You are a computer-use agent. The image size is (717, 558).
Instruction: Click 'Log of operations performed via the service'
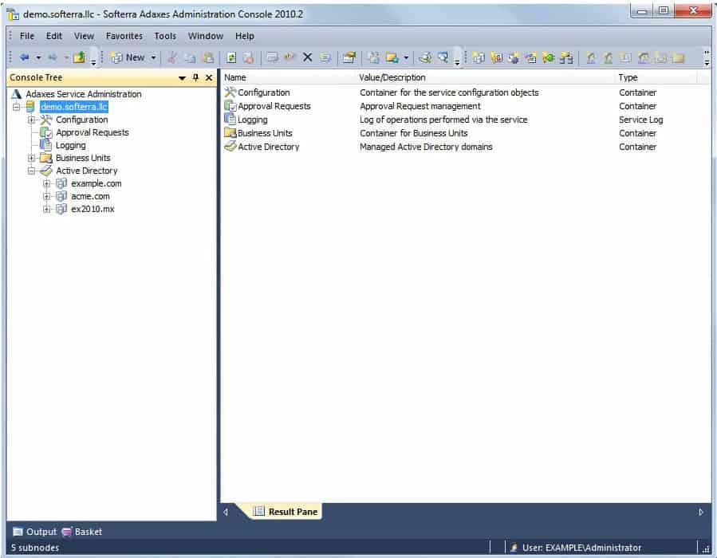coord(443,120)
